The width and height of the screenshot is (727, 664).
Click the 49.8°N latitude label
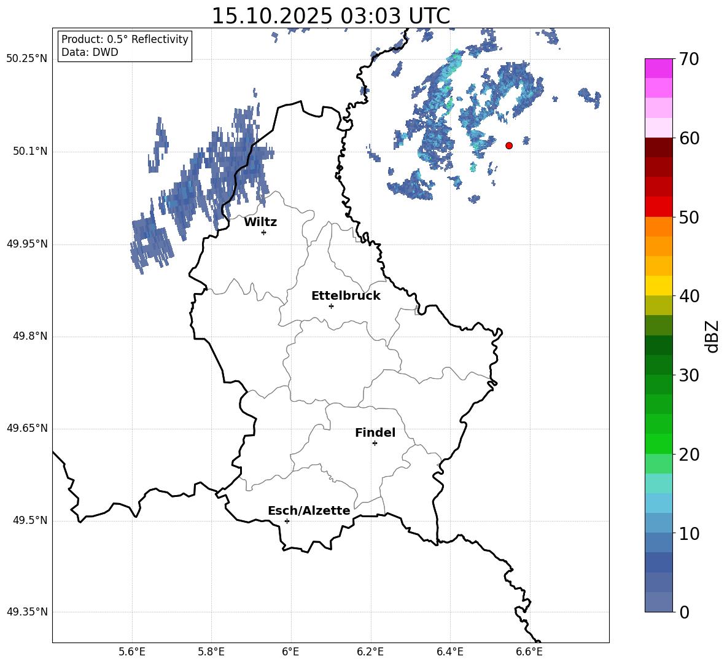click(30, 336)
